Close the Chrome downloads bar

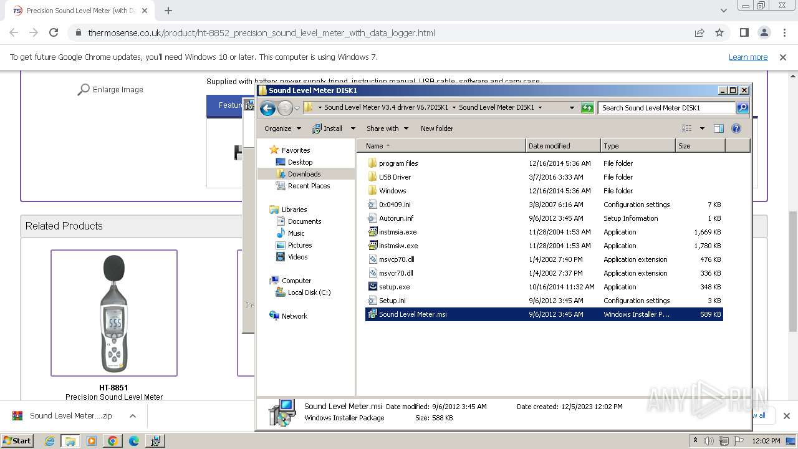pyautogui.click(x=786, y=416)
